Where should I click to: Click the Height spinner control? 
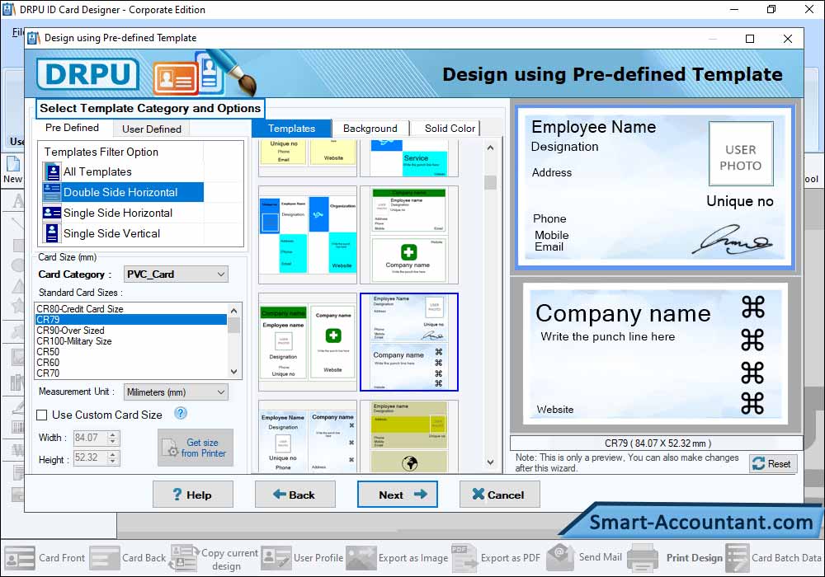[112, 457]
